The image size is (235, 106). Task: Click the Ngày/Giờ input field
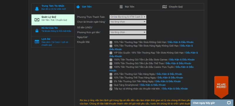click(x=128, y=37)
